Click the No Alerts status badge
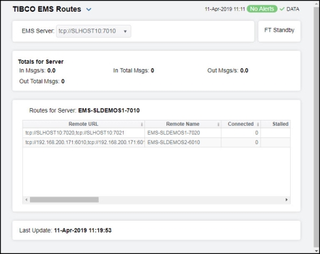Screen dimensions: 320x254 pos(262,9)
